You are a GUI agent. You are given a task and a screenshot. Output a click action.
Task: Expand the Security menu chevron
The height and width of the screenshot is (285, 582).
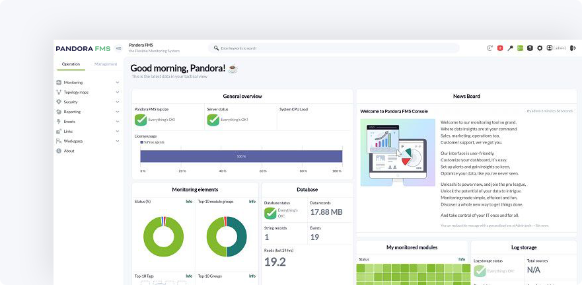tap(118, 102)
